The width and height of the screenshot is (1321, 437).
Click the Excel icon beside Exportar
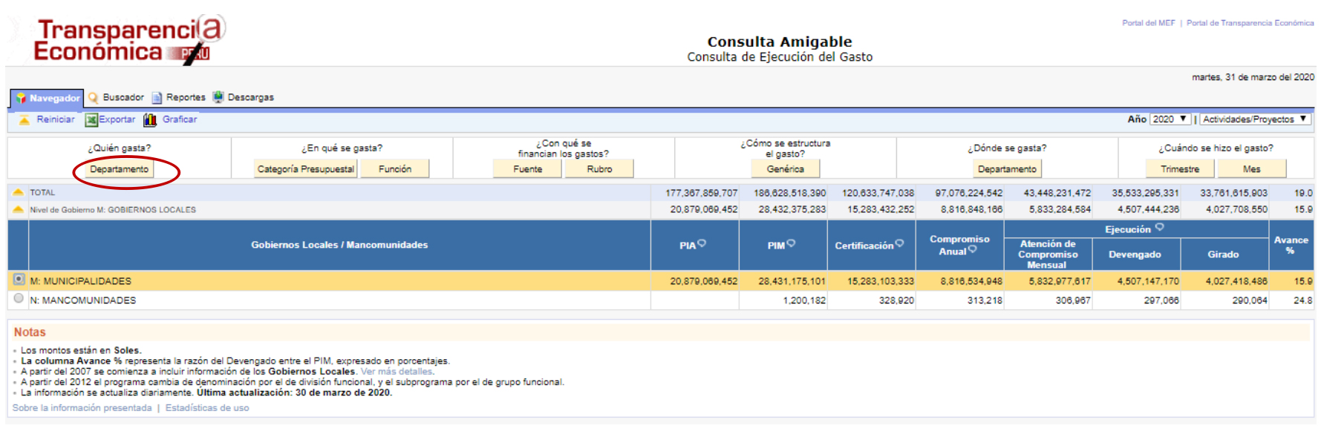pos(91,119)
